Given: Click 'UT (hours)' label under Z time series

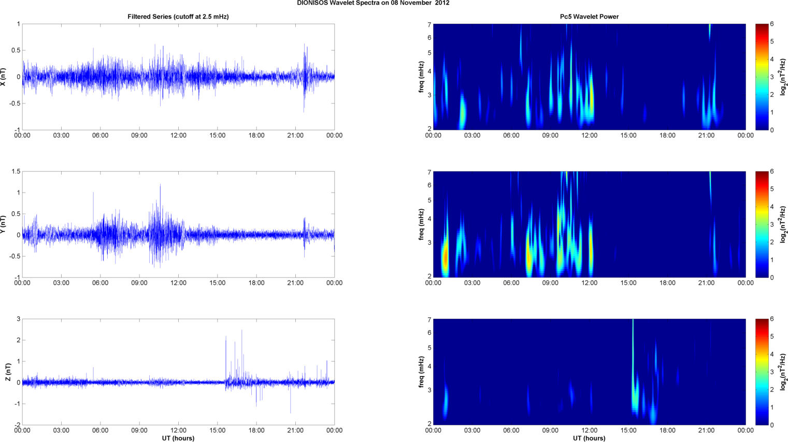Looking at the screenshot, I should [178, 438].
